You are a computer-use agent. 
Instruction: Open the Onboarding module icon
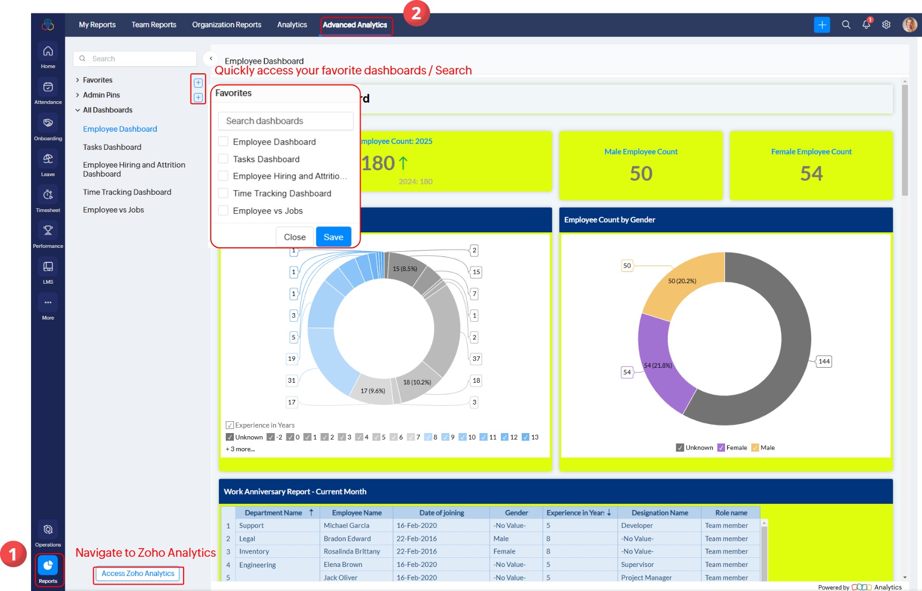(x=48, y=123)
